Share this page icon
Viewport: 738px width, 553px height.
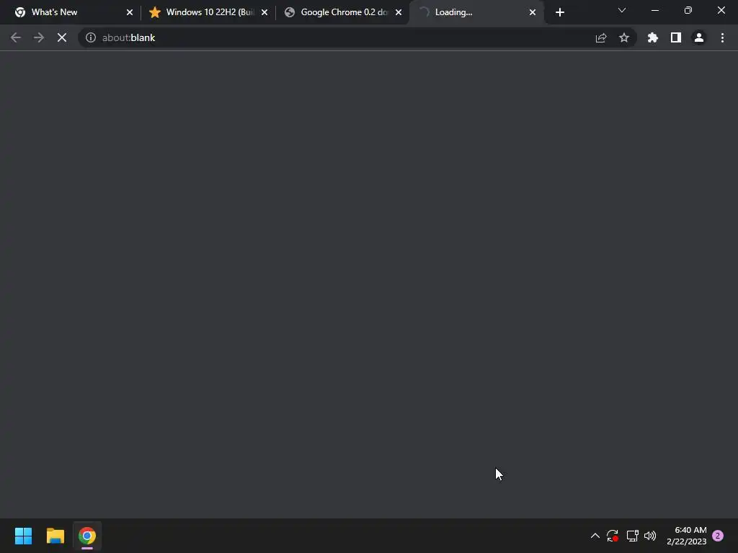601,37
